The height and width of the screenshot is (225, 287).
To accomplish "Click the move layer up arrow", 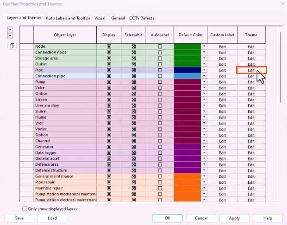I will [x=10, y=30].
